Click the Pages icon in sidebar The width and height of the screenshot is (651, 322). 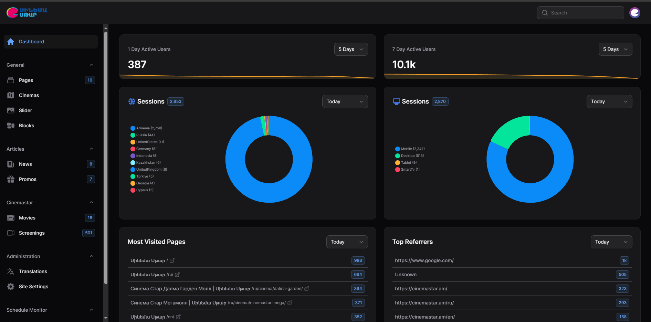(x=11, y=80)
